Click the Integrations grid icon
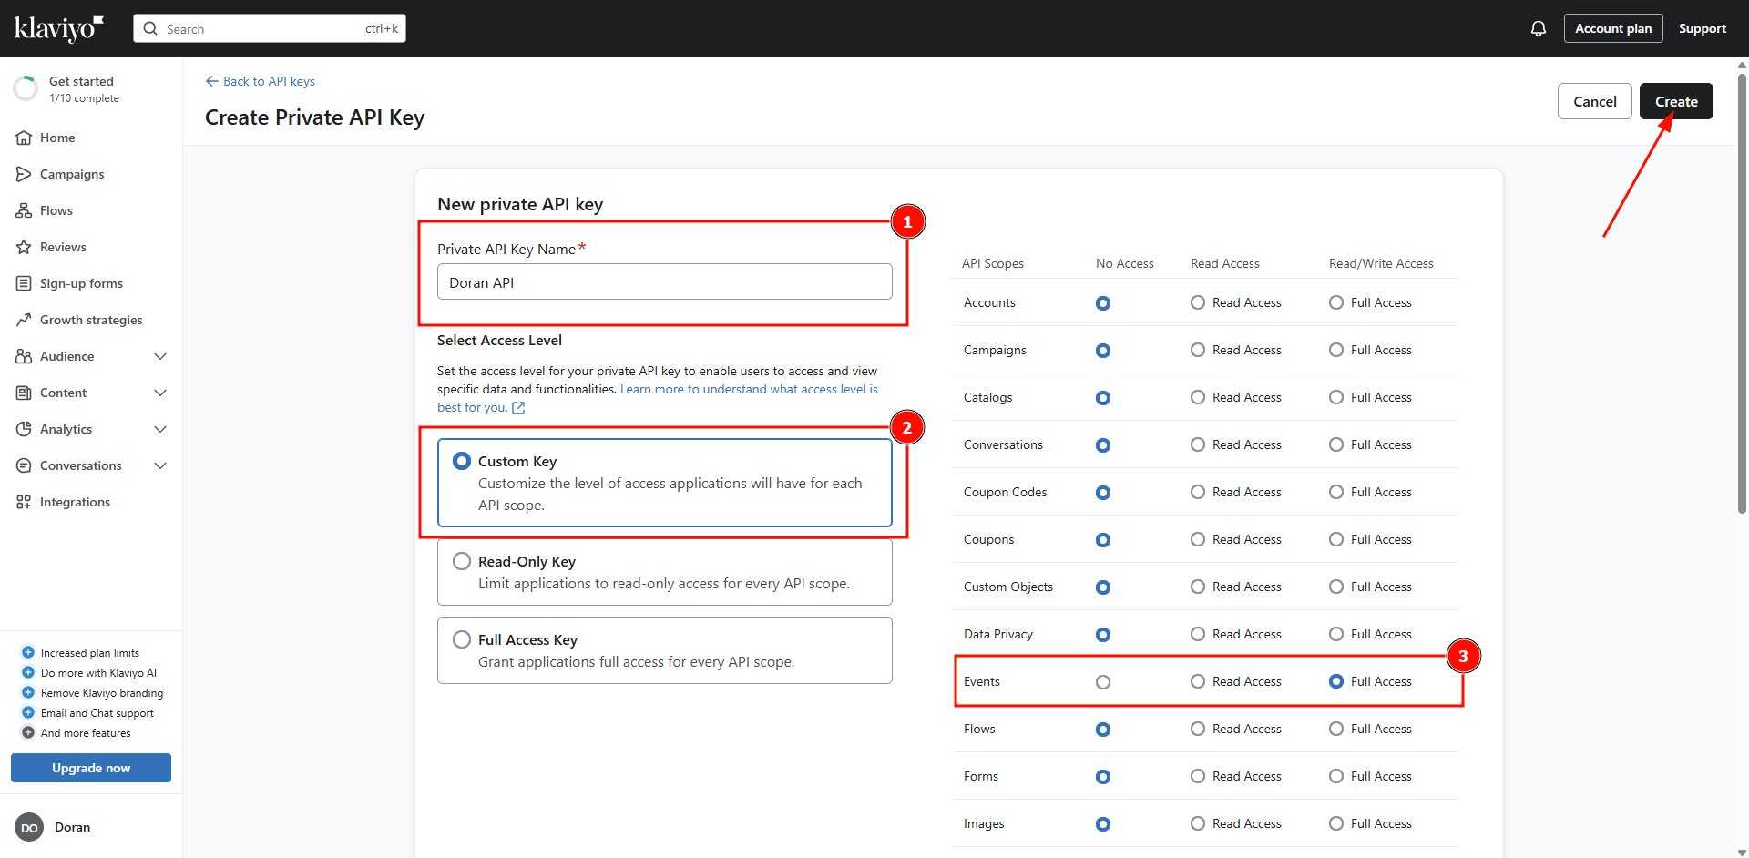The height and width of the screenshot is (858, 1749). 24,502
